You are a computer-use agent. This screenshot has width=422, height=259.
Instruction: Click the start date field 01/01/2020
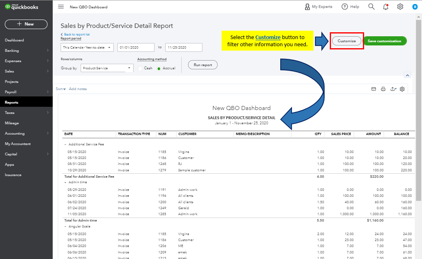(x=136, y=47)
